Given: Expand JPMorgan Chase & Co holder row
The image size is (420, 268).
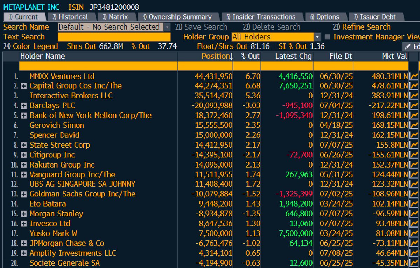Looking at the screenshot, I should pos(24,243).
